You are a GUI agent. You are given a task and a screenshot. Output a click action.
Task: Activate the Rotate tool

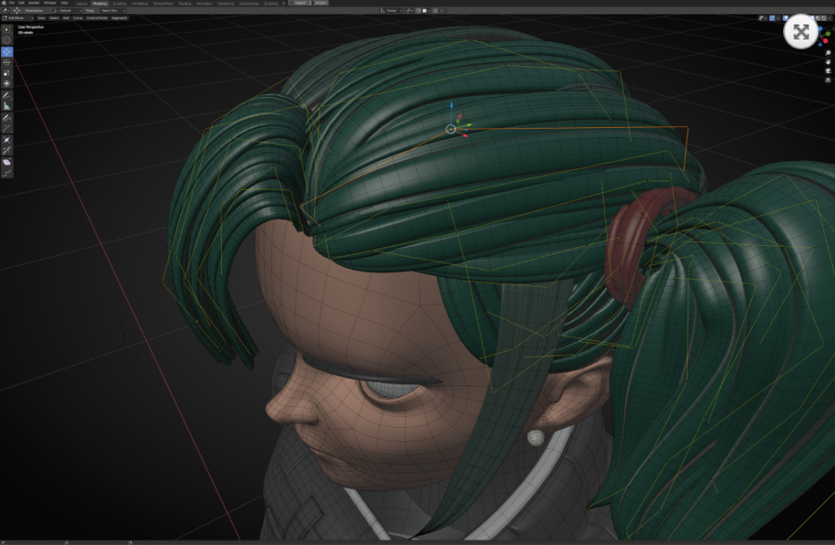click(6, 62)
